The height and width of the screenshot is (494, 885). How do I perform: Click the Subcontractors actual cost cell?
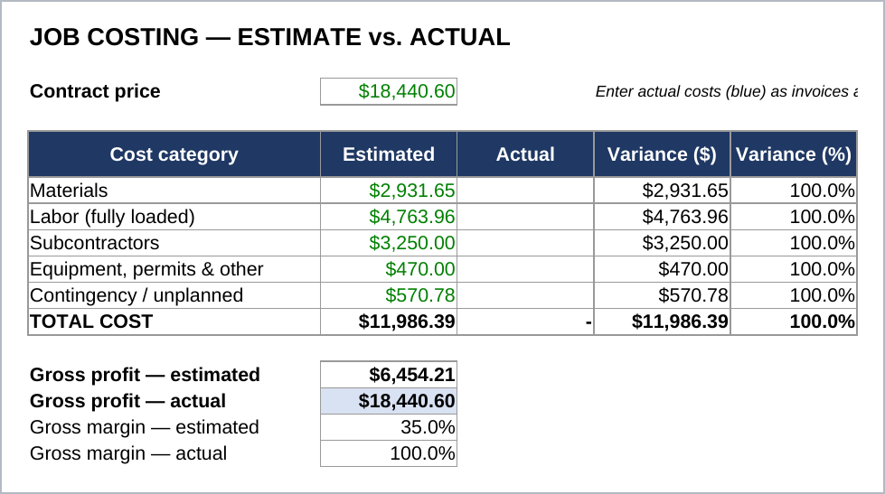pos(525,243)
